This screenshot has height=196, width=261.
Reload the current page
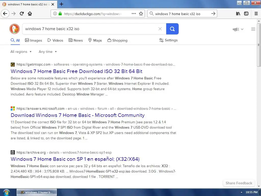pyautogui.click(x=22, y=14)
